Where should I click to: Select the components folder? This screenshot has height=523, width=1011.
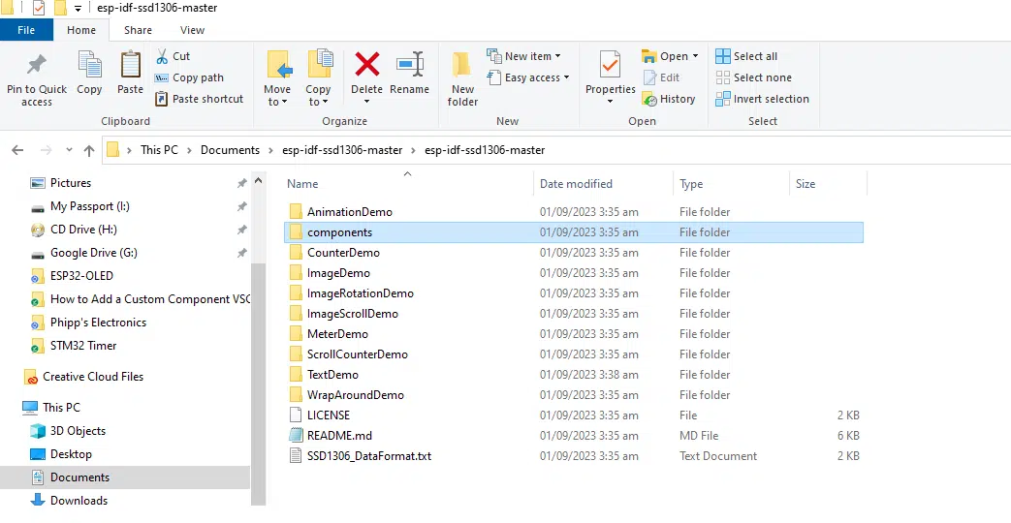point(573,232)
